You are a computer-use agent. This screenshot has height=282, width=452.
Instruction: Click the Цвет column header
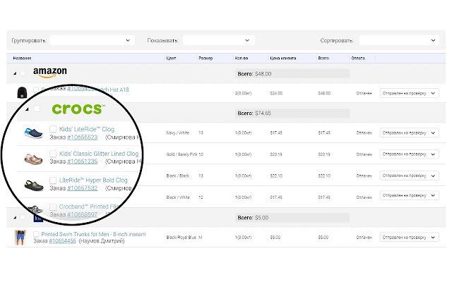point(171,58)
